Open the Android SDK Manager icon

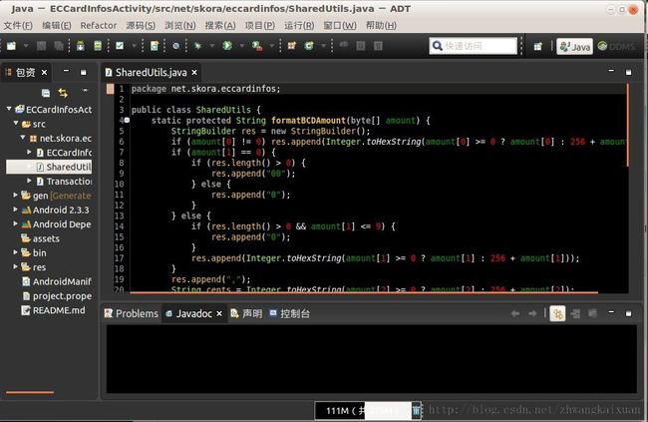coord(80,46)
